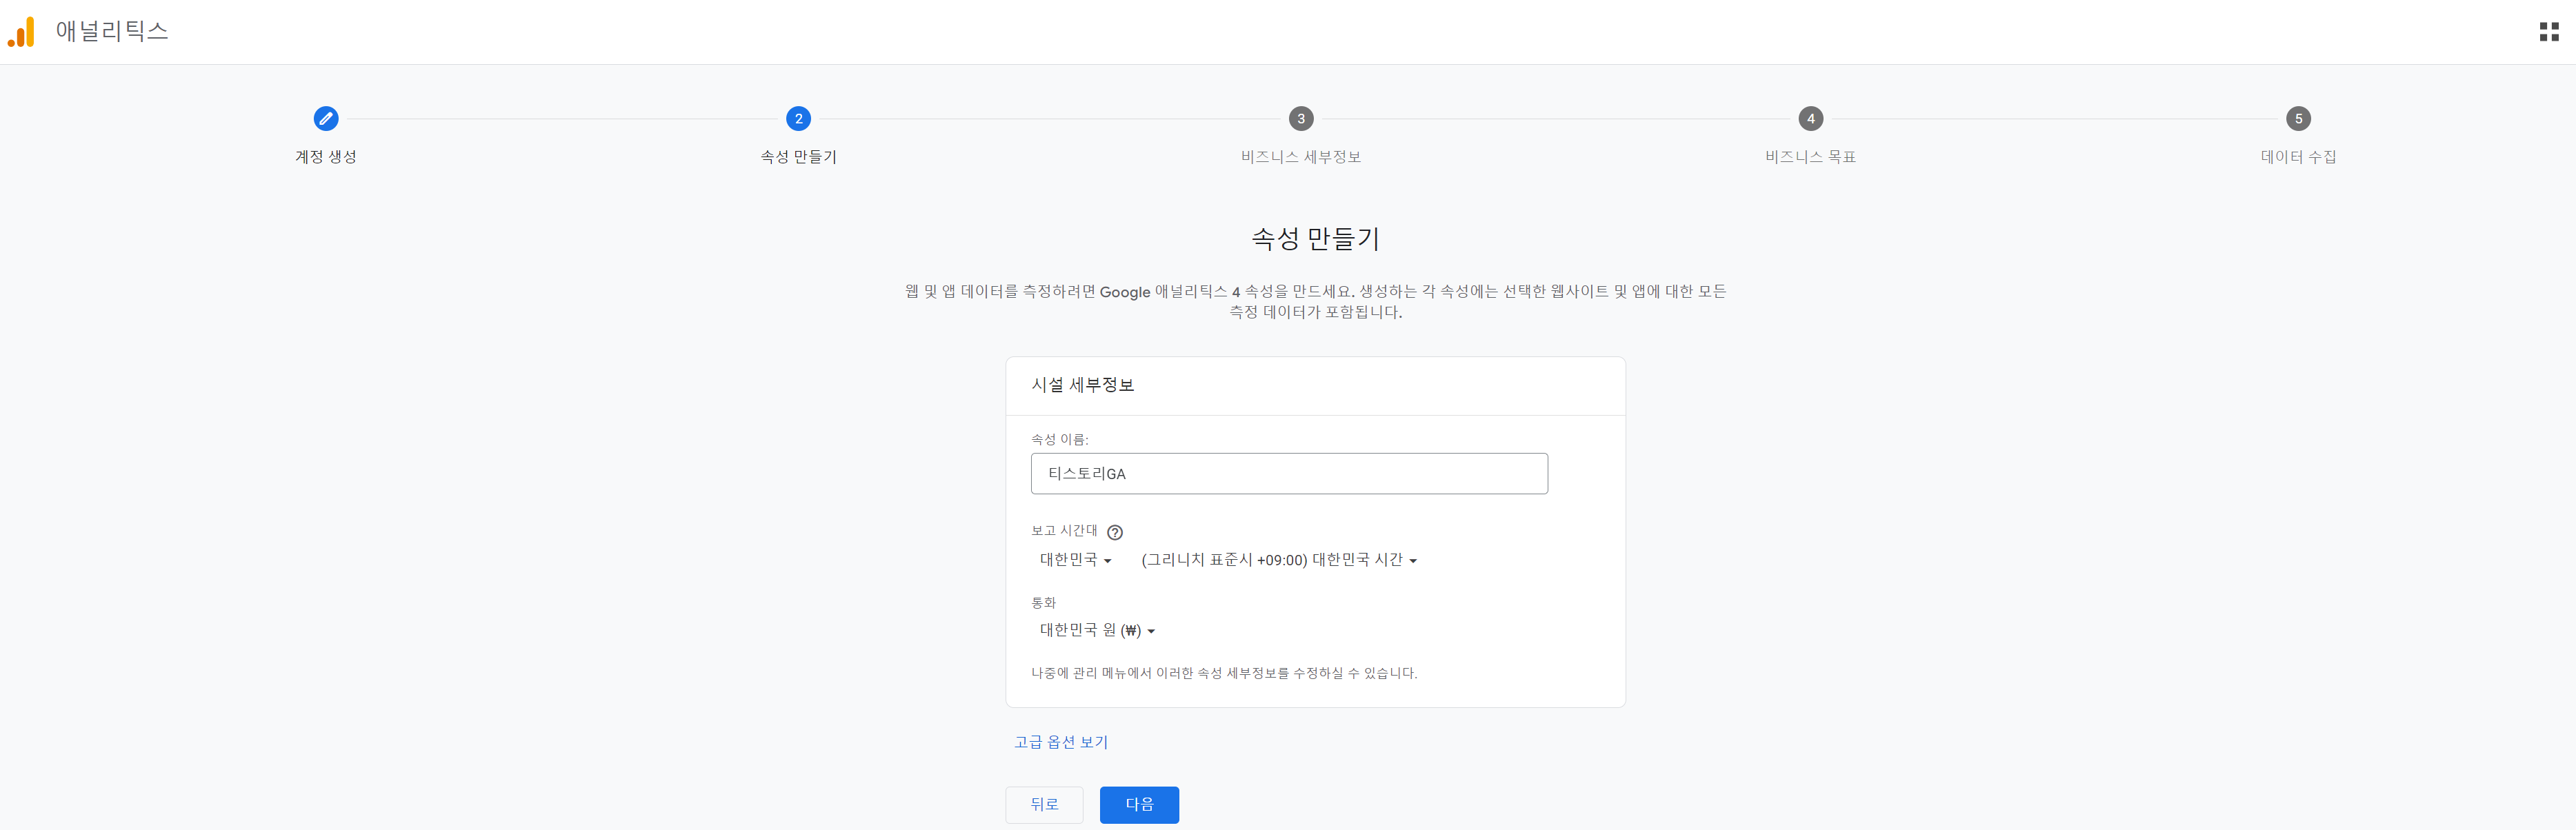Viewport: 2576px width, 830px height.
Task: Click the Analytics logo icon
Action: pos(21,32)
